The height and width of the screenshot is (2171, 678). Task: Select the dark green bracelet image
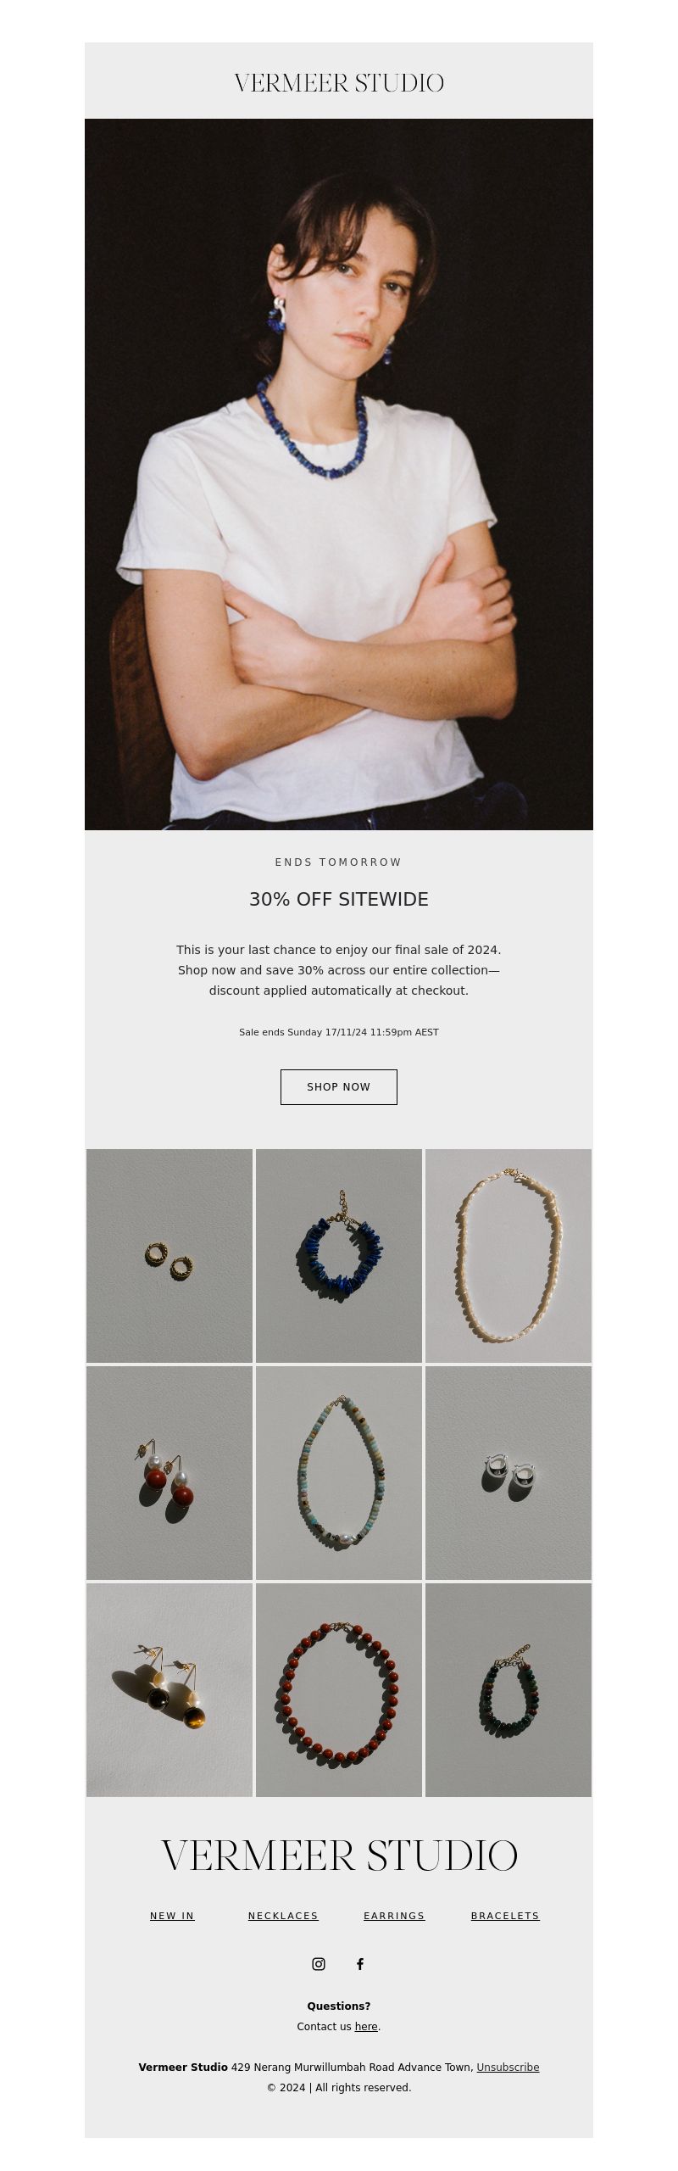tap(508, 1689)
